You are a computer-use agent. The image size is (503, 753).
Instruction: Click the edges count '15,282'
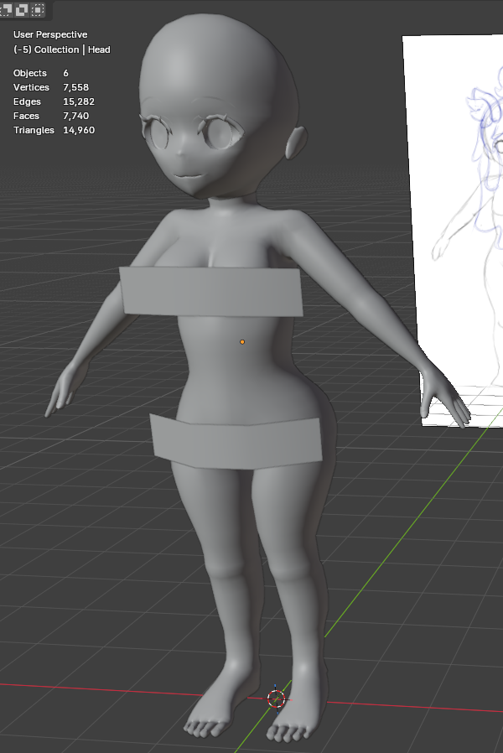point(79,101)
